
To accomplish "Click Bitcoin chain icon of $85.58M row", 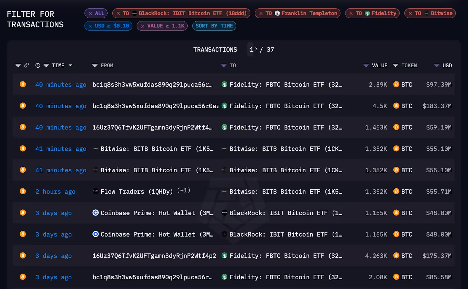I will (x=23, y=277).
